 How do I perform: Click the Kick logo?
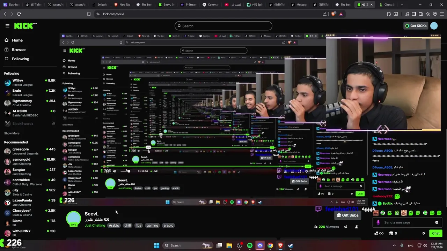click(25, 26)
